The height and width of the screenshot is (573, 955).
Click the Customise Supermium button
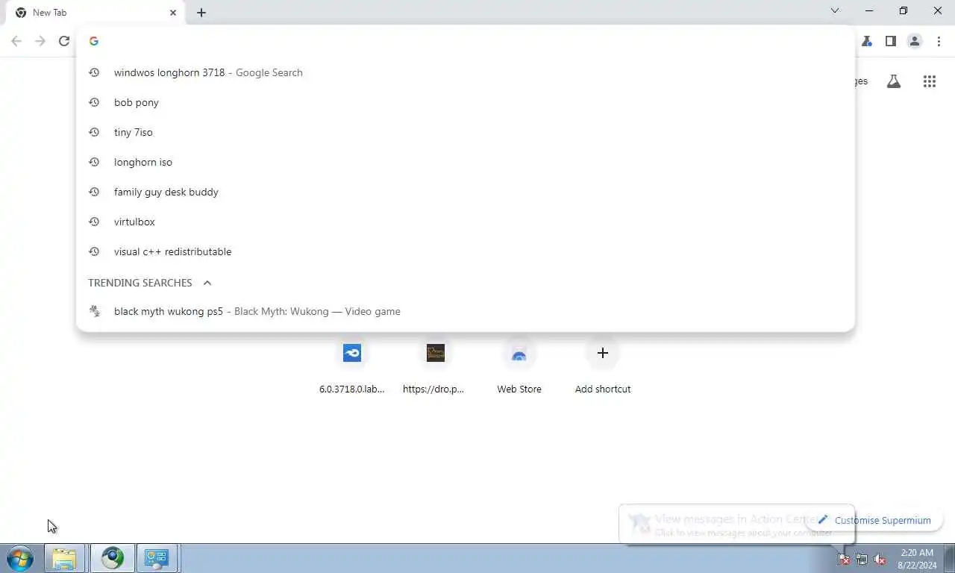(874, 520)
